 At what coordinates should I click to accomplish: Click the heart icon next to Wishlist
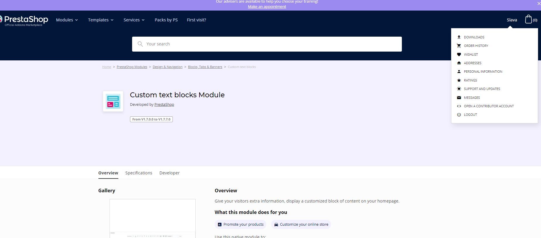459,55
